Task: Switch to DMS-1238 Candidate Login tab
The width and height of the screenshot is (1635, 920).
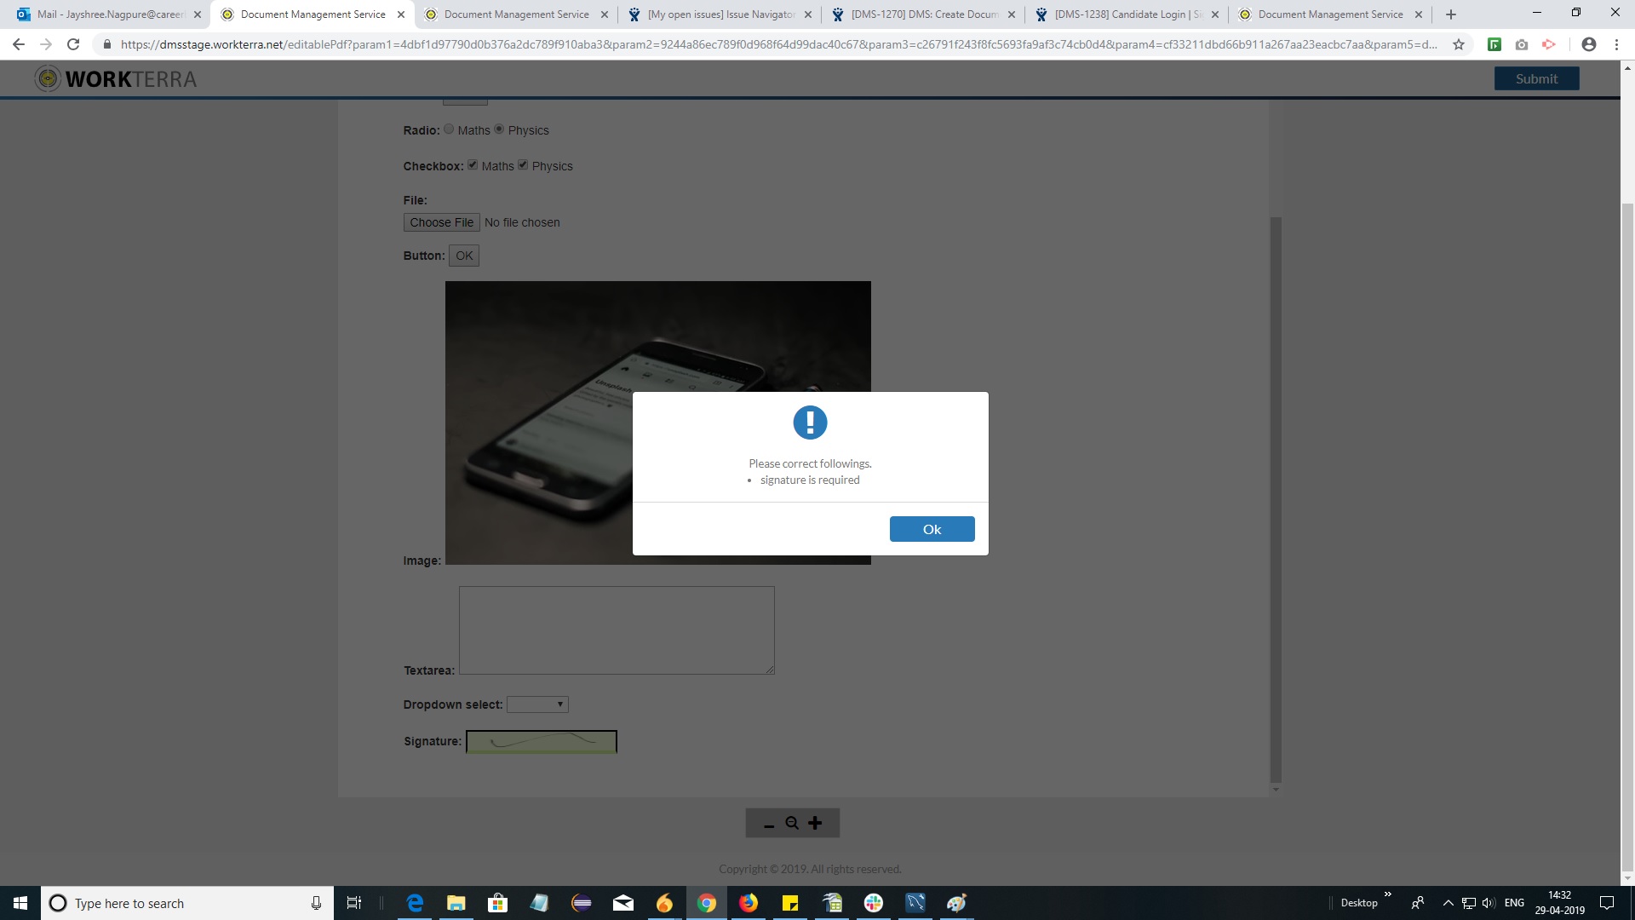Action: coord(1127,14)
